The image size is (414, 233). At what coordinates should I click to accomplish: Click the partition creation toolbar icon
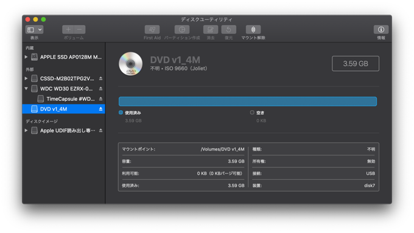[x=182, y=30]
